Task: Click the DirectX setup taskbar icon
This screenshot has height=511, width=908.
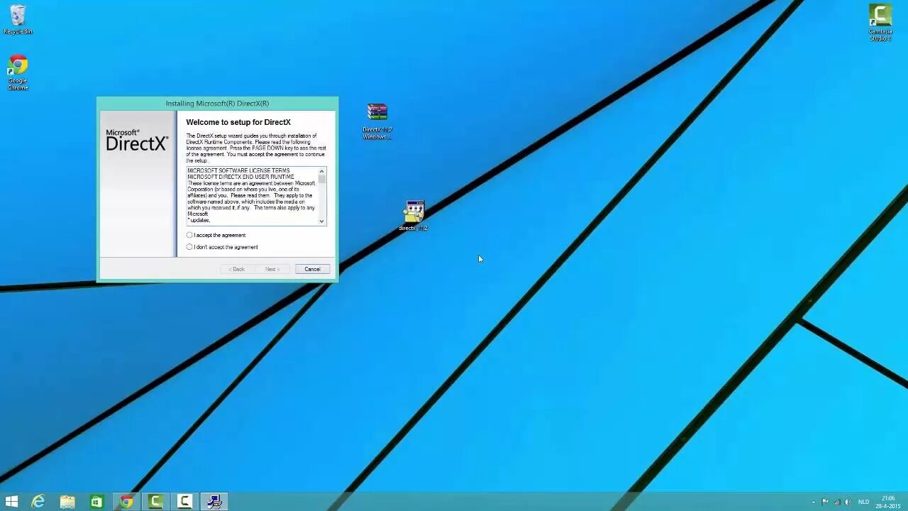Action: [x=214, y=502]
